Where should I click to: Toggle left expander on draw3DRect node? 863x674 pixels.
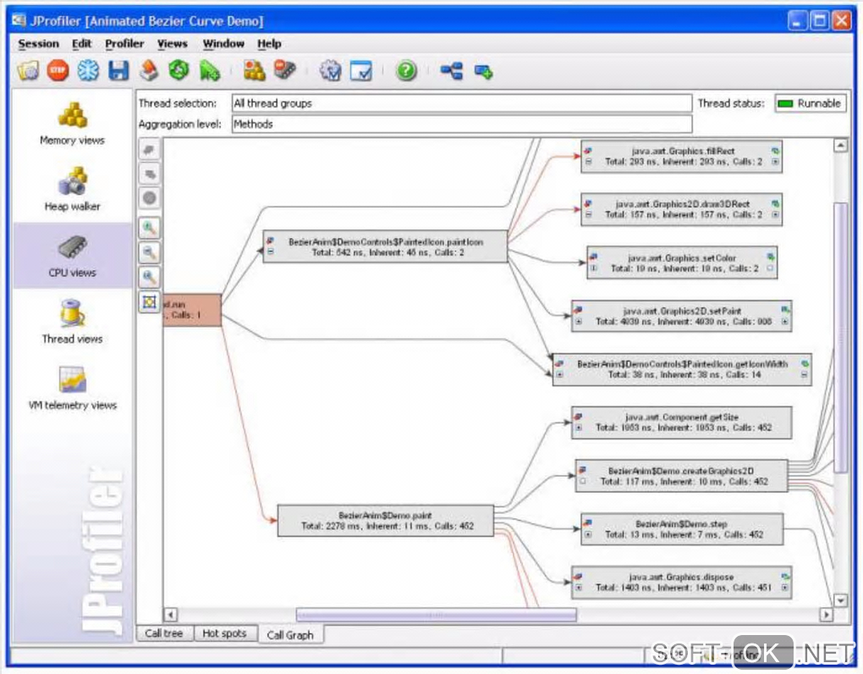click(588, 214)
